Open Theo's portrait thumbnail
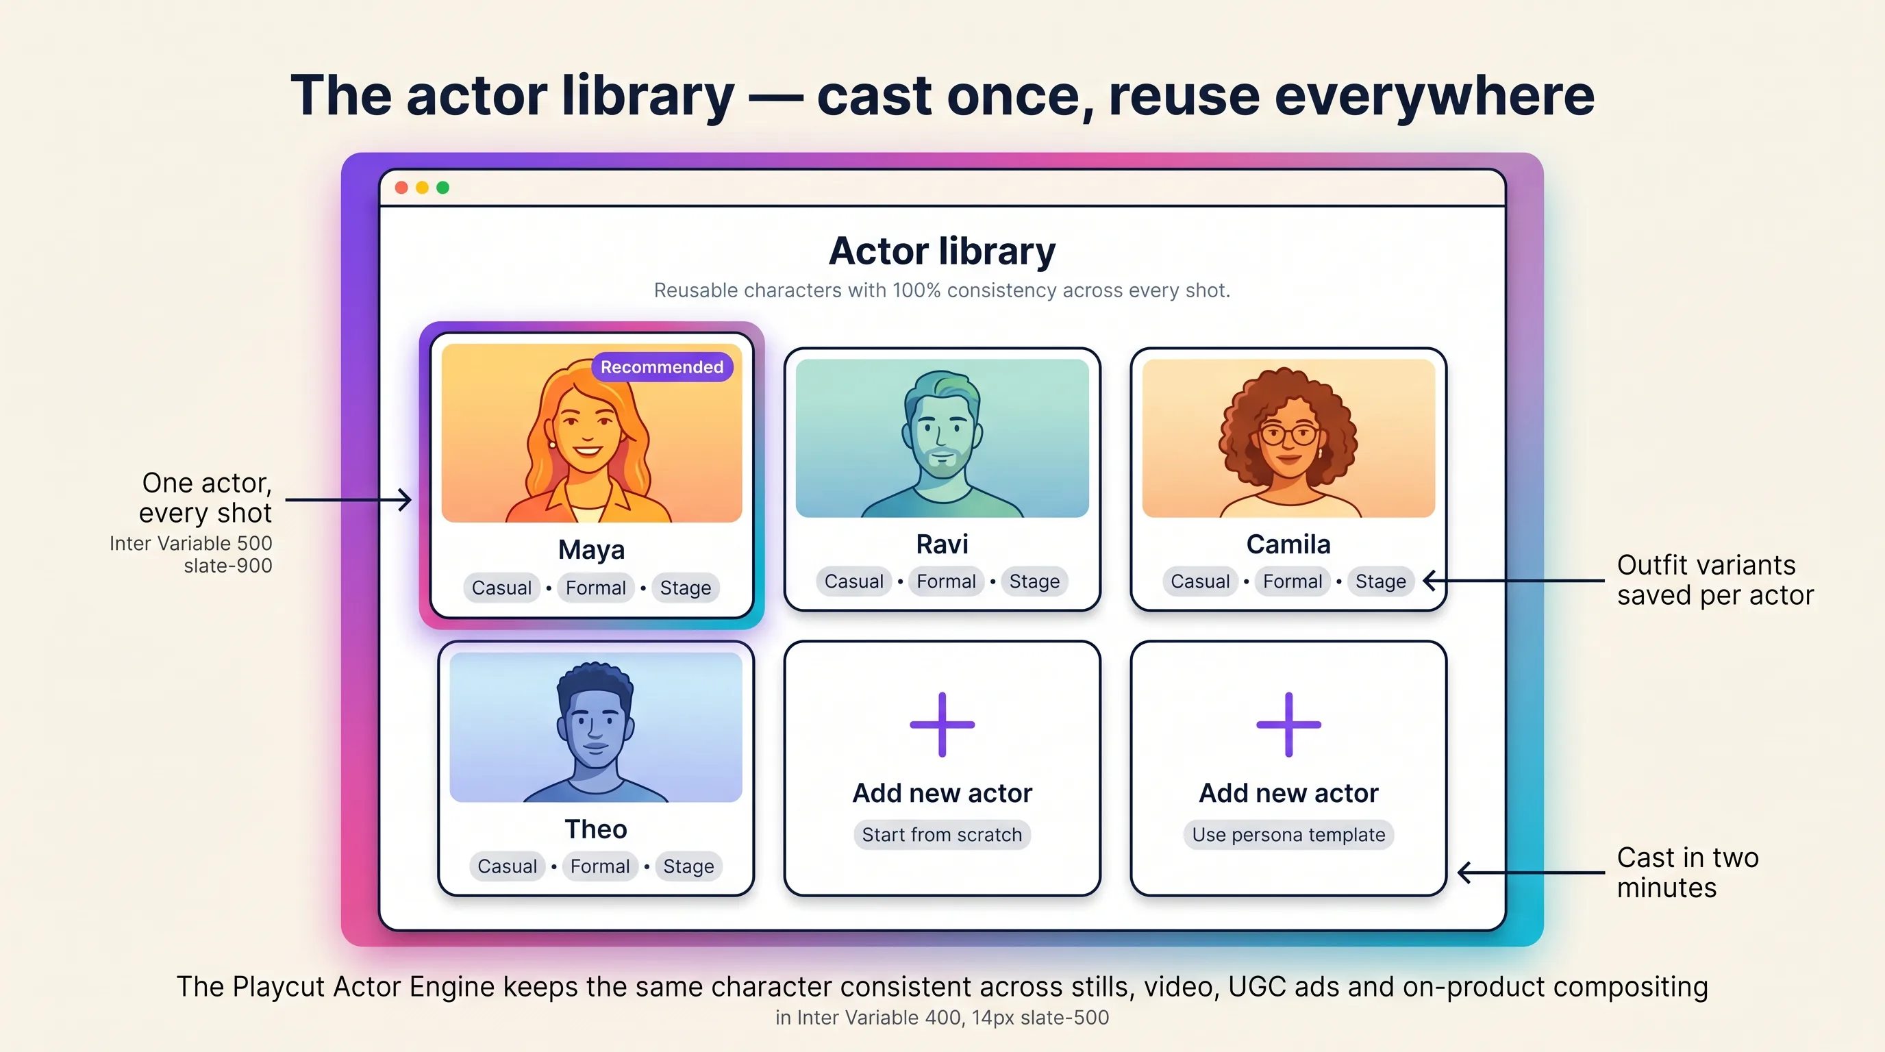The image size is (1885, 1052). tap(596, 727)
